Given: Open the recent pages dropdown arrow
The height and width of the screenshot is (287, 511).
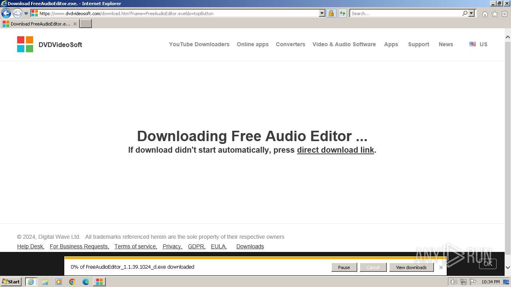Looking at the screenshot, I should tap(26, 14).
